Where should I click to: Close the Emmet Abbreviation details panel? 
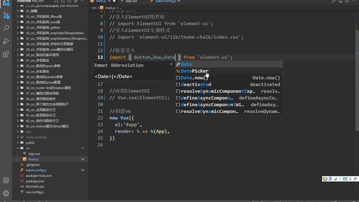[x=171, y=65]
